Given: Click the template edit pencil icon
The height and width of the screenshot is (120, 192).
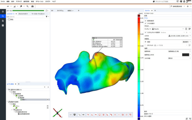Looking at the screenshot, I should (190, 29).
